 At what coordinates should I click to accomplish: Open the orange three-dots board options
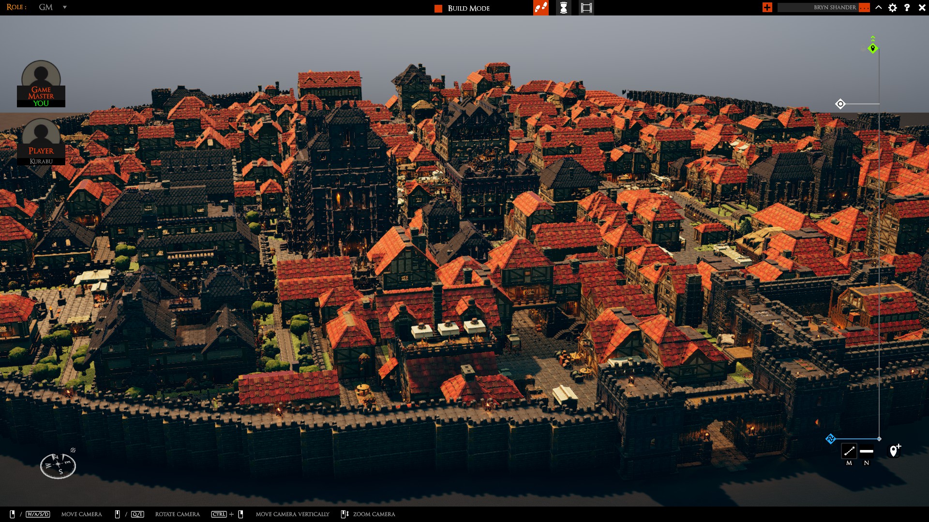pyautogui.click(x=865, y=7)
